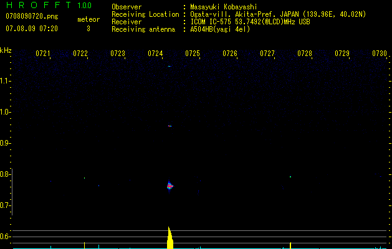The height and width of the screenshot is (249, 392).
Task: Click the 0.8 frequency axis label
Action: [x=5, y=174]
